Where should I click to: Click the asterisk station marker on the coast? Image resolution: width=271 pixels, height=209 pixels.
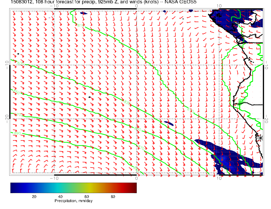pos(260,138)
